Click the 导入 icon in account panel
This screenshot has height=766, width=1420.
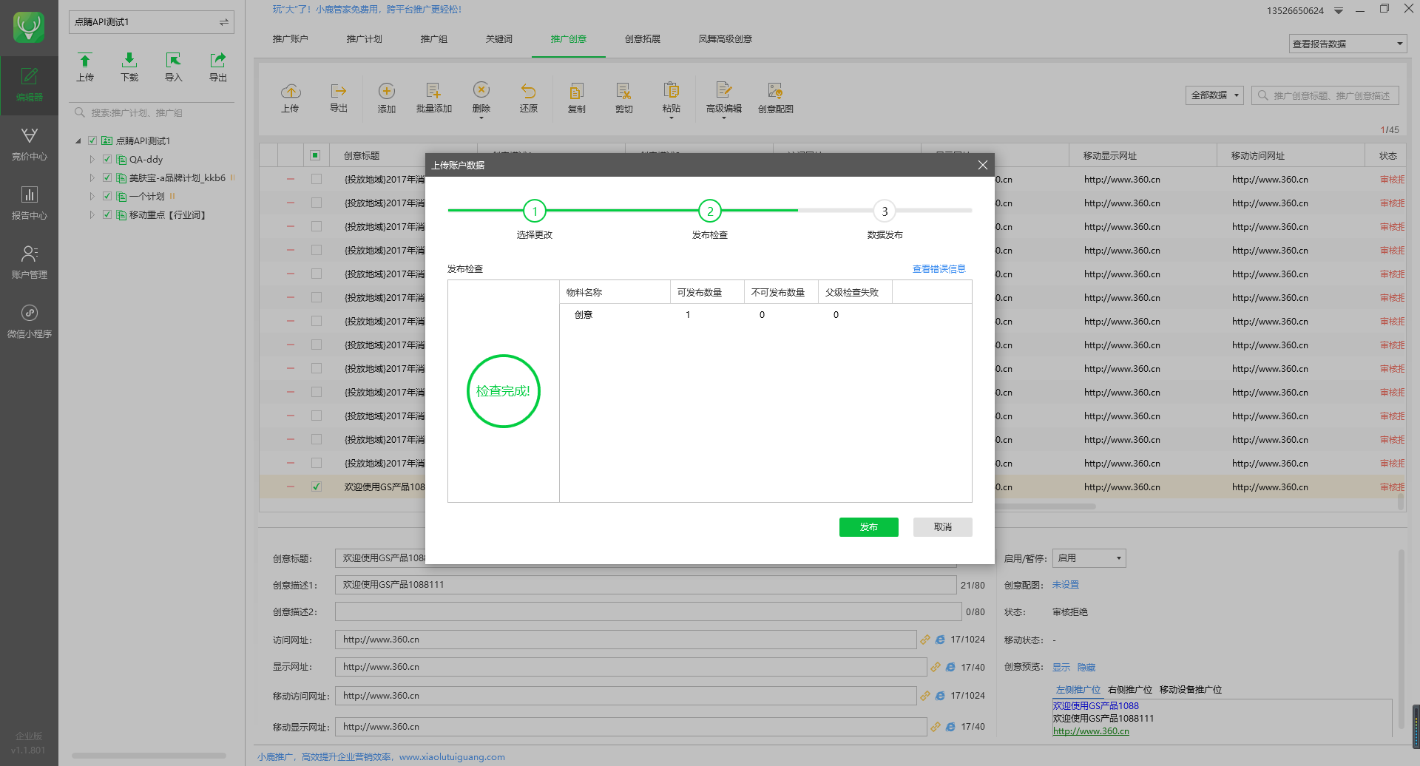(x=173, y=67)
